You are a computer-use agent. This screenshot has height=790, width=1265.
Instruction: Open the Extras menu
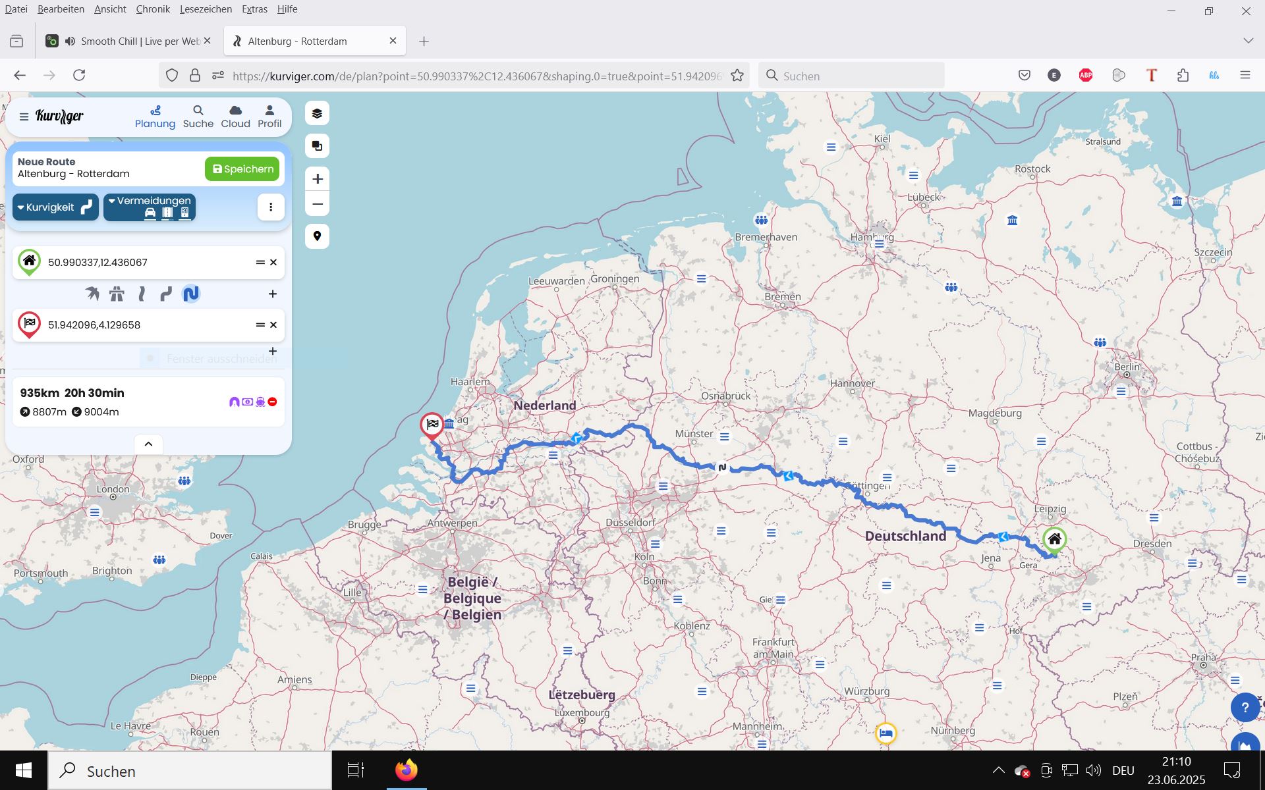pyautogui.click(x=254, y=9)
